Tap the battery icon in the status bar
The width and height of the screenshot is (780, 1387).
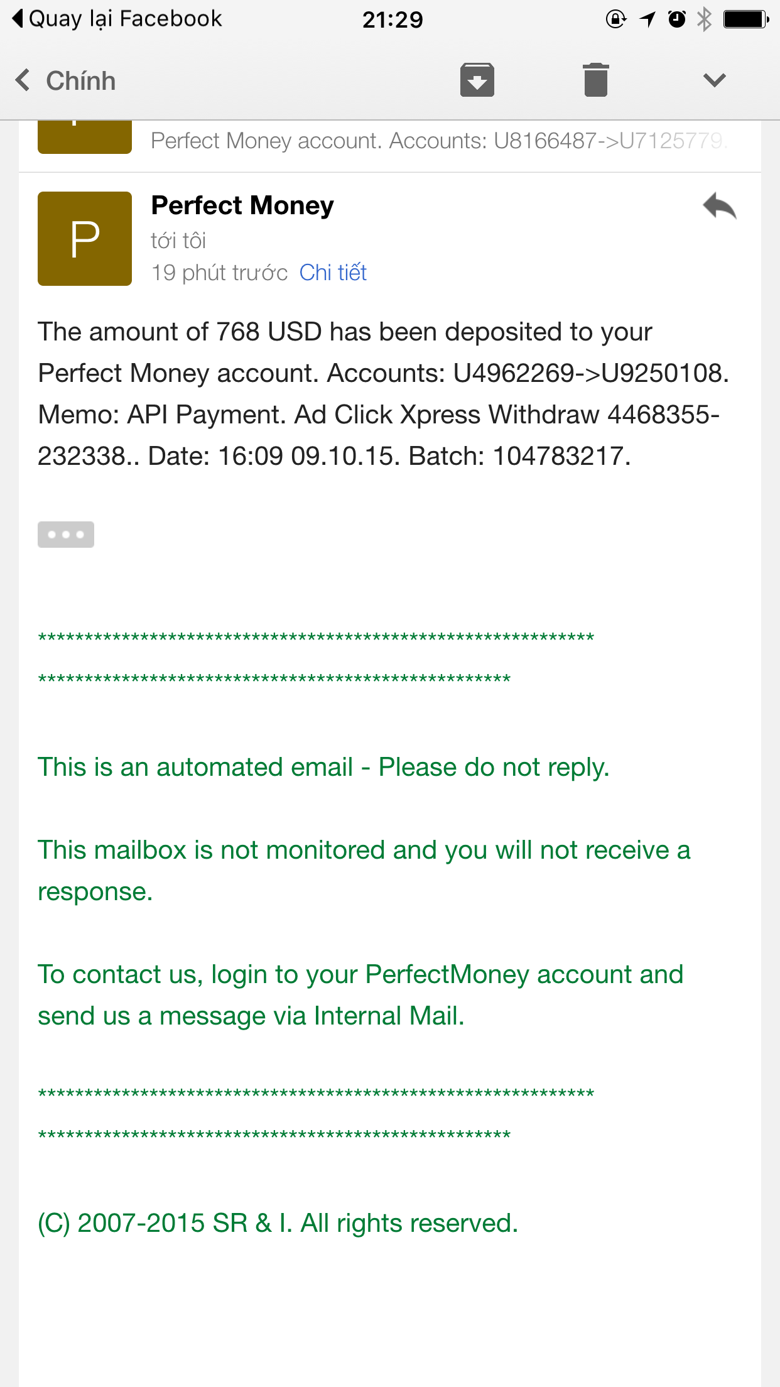pyautogui.click(x=745, y=19)
